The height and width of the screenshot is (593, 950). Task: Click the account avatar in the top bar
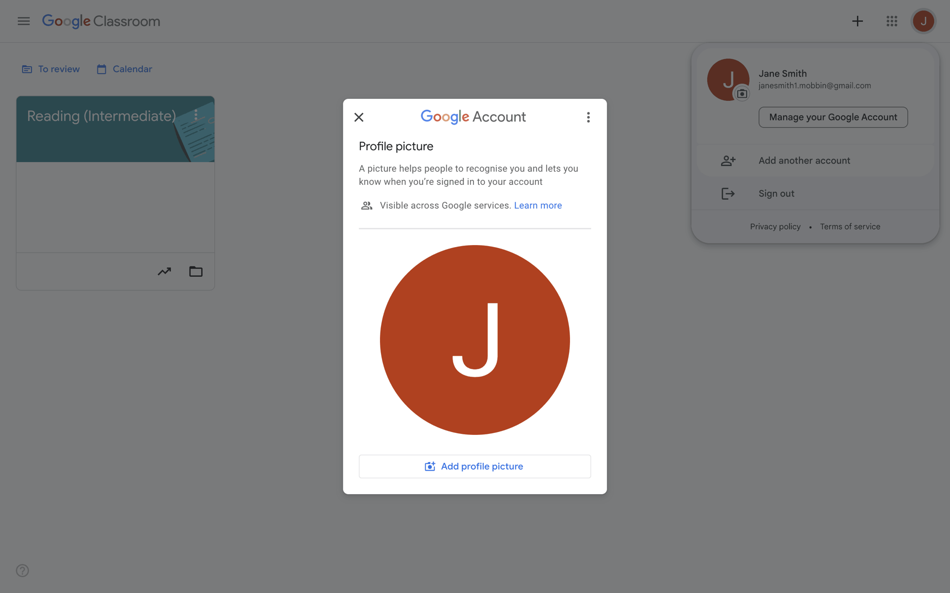tap(923, 21)
